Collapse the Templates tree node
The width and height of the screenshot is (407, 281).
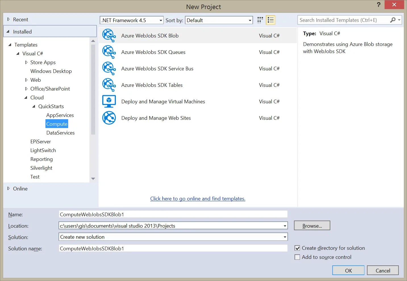(10, 45)
